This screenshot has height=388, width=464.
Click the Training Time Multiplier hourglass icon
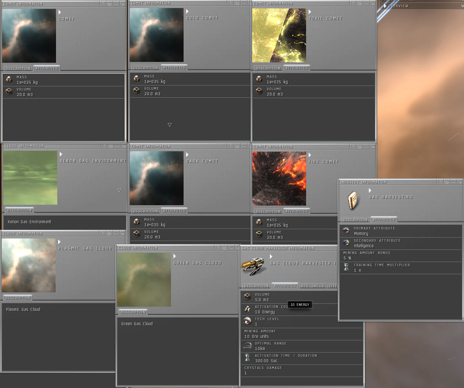pos(346,268)
